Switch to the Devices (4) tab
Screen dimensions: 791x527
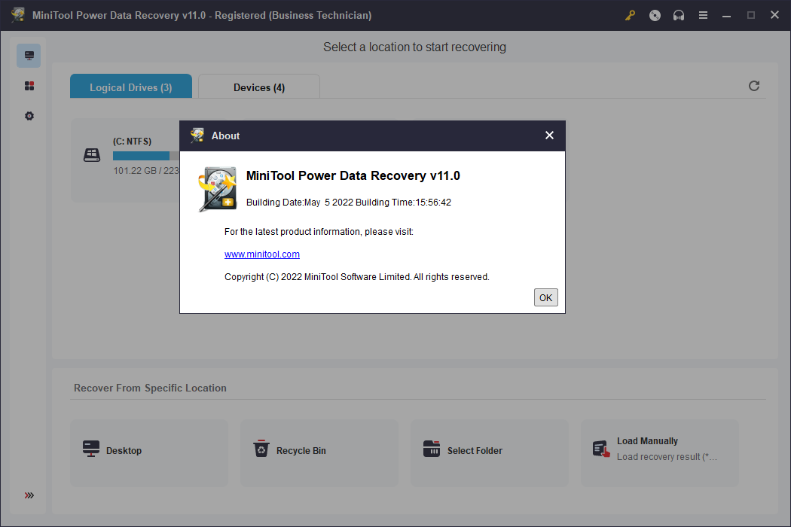click(259, 87)
